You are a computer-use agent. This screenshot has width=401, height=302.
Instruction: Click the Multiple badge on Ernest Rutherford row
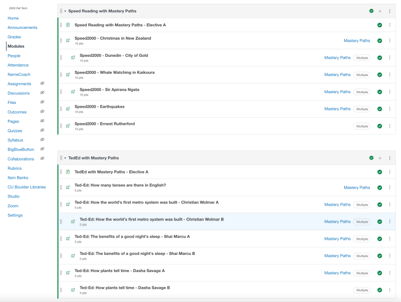(361, 126)
